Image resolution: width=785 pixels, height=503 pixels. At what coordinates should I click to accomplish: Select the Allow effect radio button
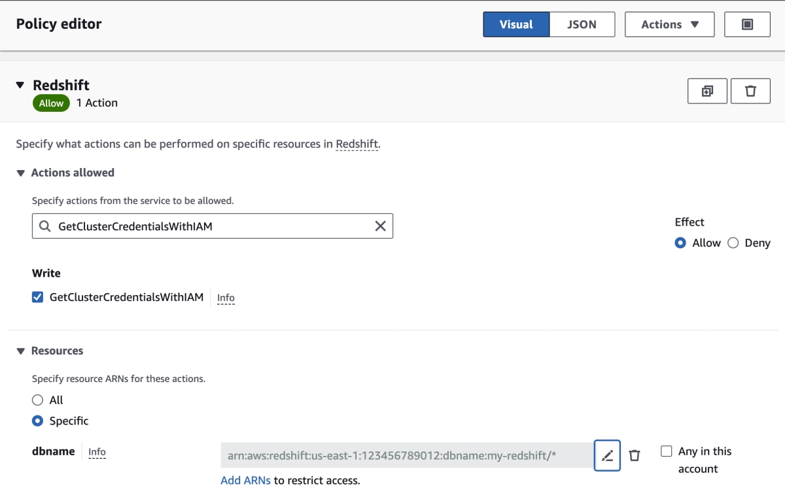pos(680,243)
